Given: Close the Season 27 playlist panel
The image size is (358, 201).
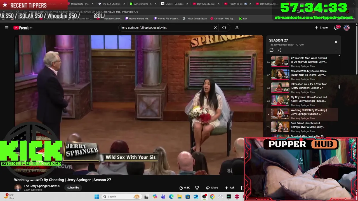Looking at the screenshot, I should click(x=336, y=42).
